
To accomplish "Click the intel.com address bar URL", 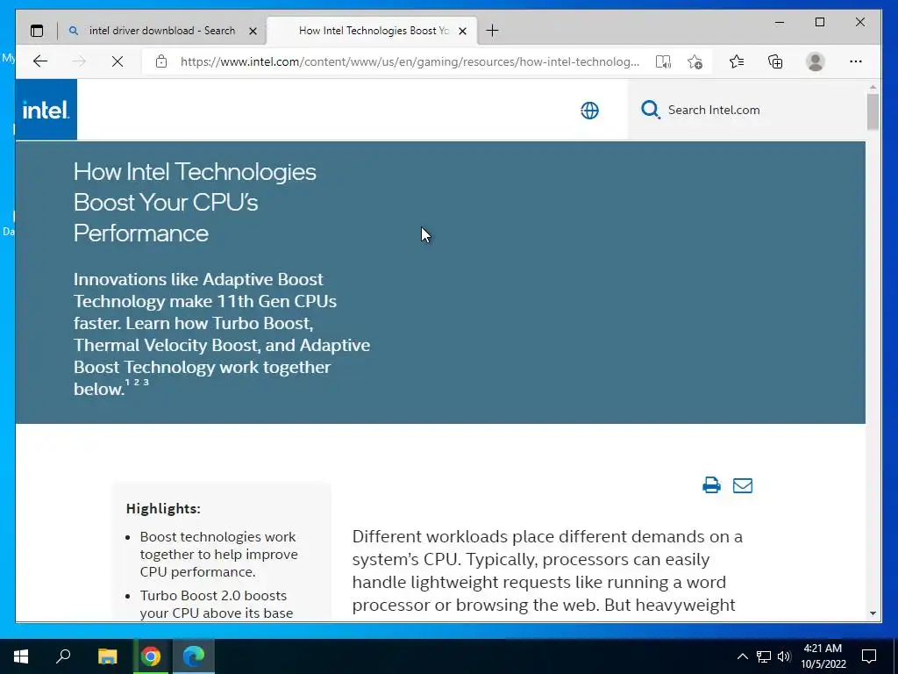I will tap(410, 61).
